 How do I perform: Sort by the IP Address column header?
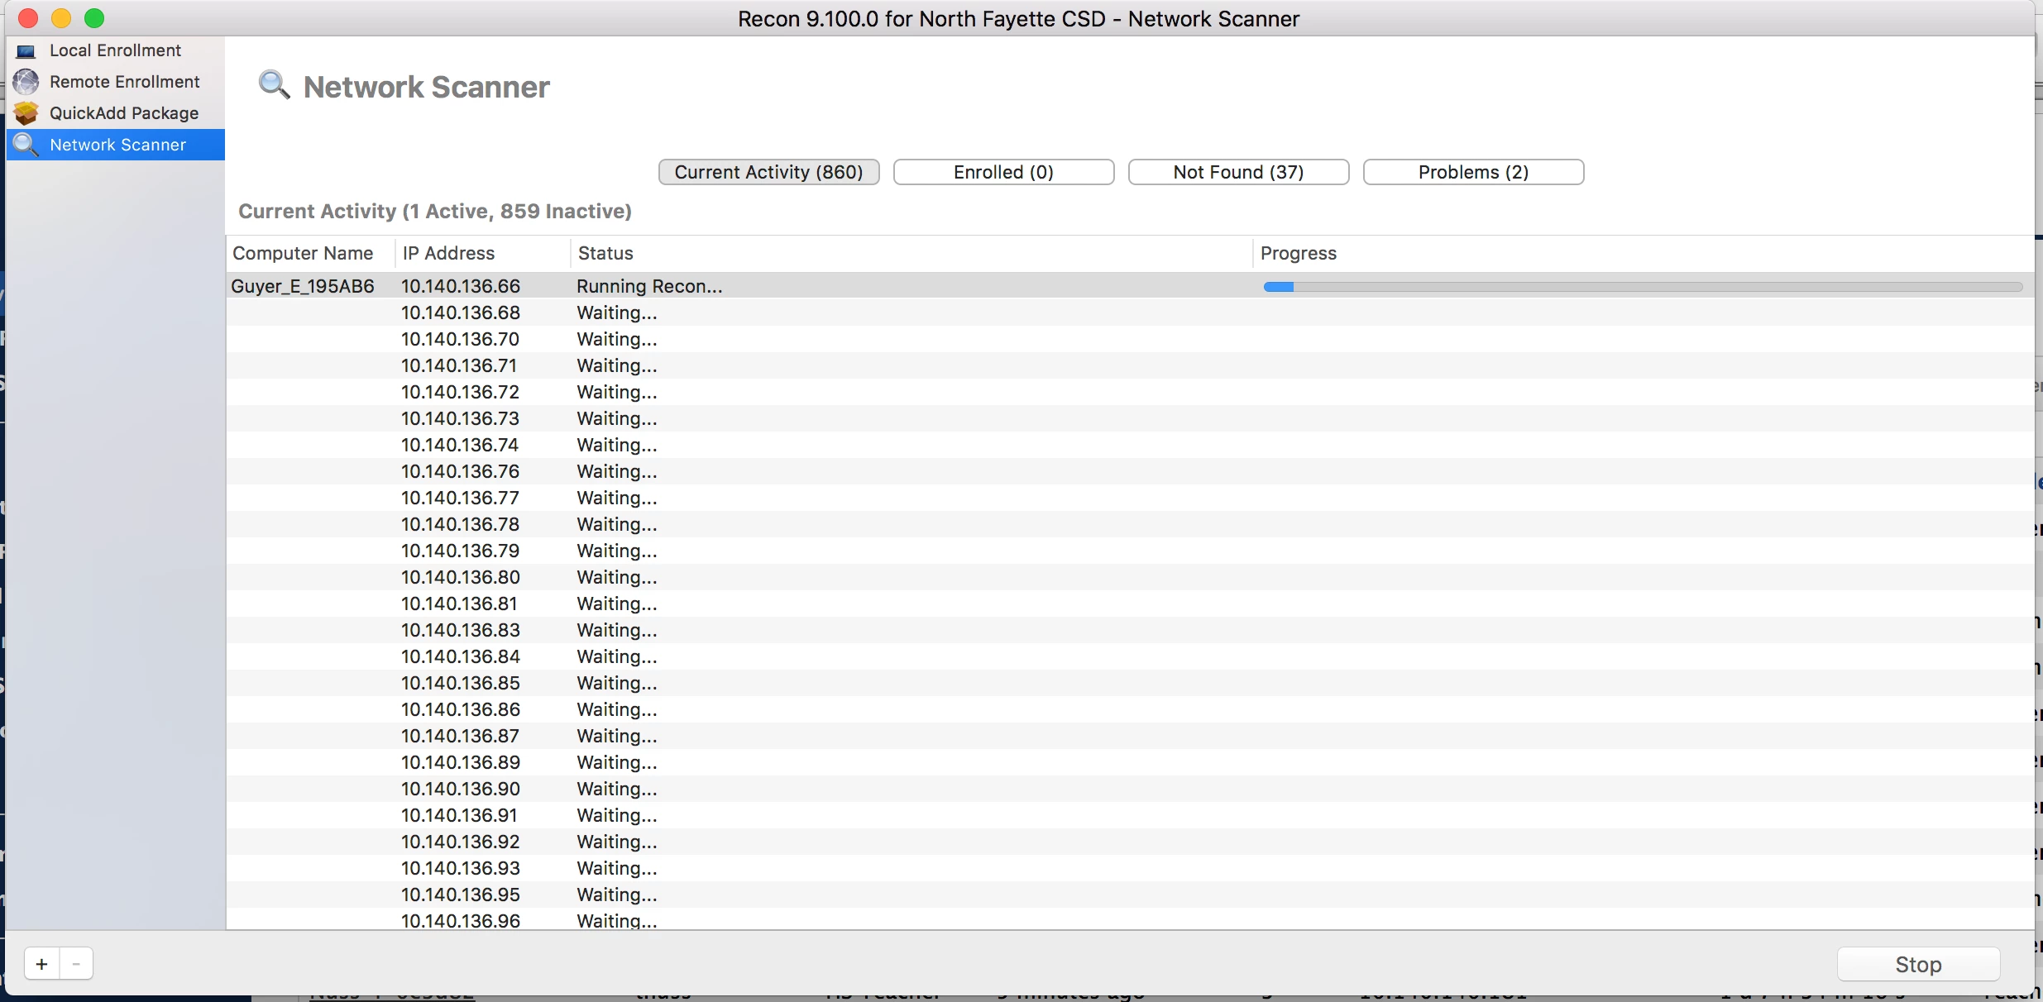(448, 253)
